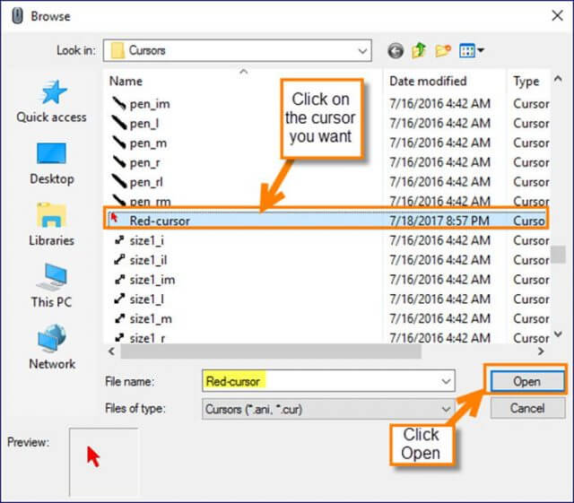Go back to last folder visited
The image size is (574, 503).
tap(396, 50)
